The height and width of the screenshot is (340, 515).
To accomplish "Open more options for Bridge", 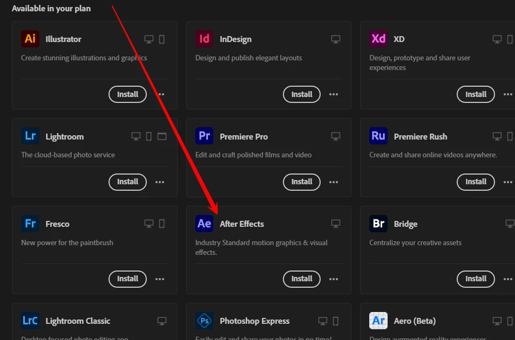I will point(508,279).
